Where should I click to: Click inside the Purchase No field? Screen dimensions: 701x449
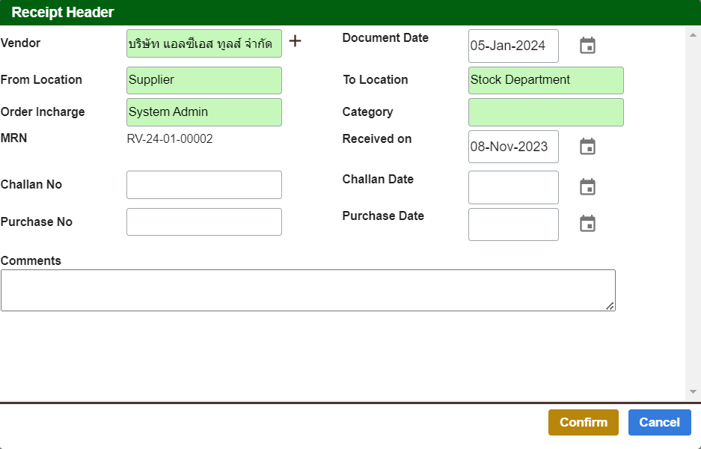tap(203, 222)
